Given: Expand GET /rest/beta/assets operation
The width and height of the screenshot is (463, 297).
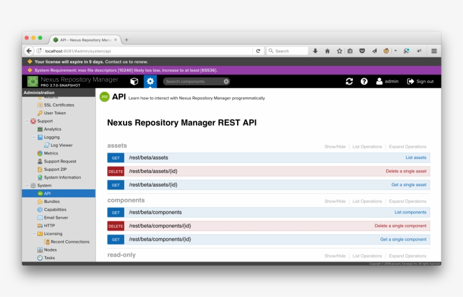Looking at the screenshot, I should pos(268,158).
